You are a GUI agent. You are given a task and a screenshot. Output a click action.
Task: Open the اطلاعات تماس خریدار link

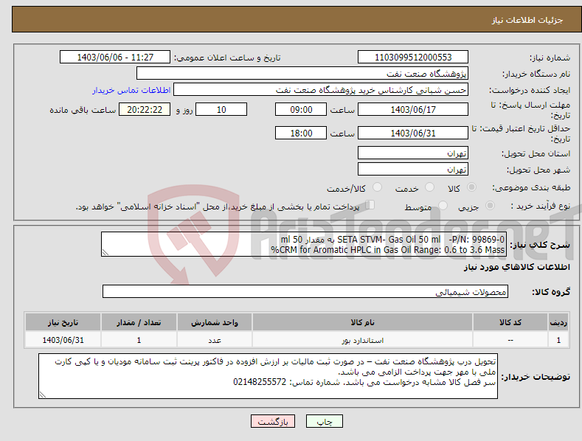click(x=131, y=90)
